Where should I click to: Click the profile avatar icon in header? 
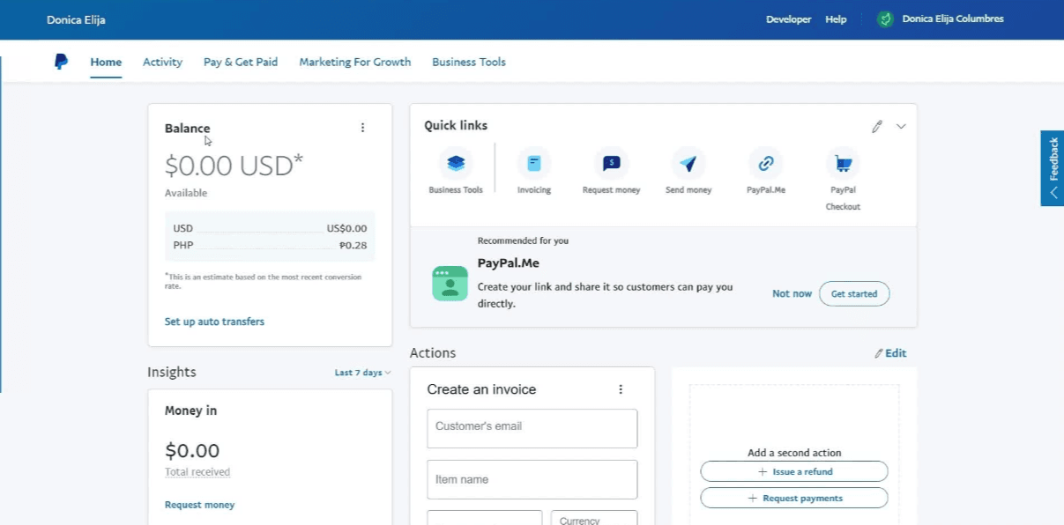tap(886, 19)
